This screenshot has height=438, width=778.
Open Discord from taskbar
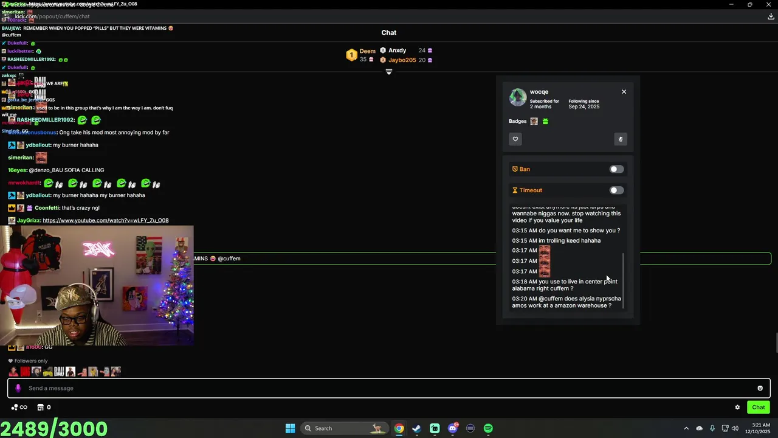point(452,428)
